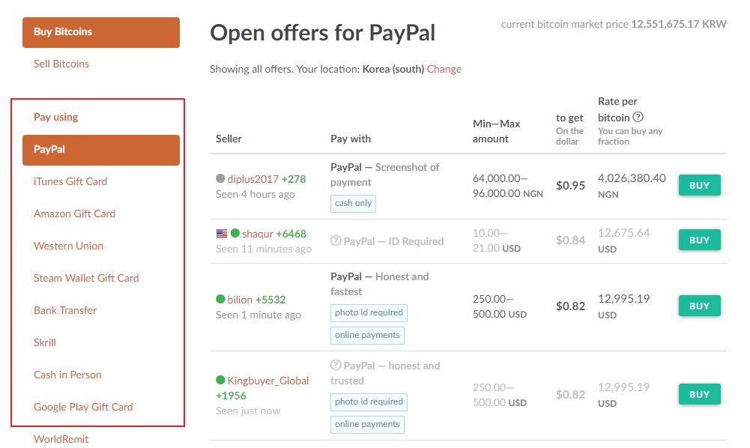750x448 pixels.
Task: Click the grey offline status dot for diplus2017
Action: click(220, 178)
